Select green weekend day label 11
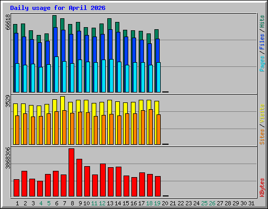The image size is (268, 209). [x=94, y=203]
